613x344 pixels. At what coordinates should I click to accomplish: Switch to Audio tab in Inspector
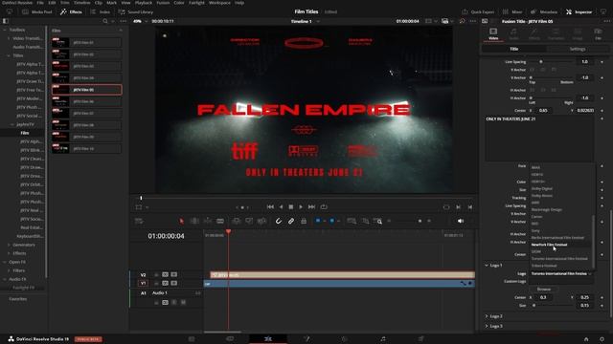[x=513, y=33]
